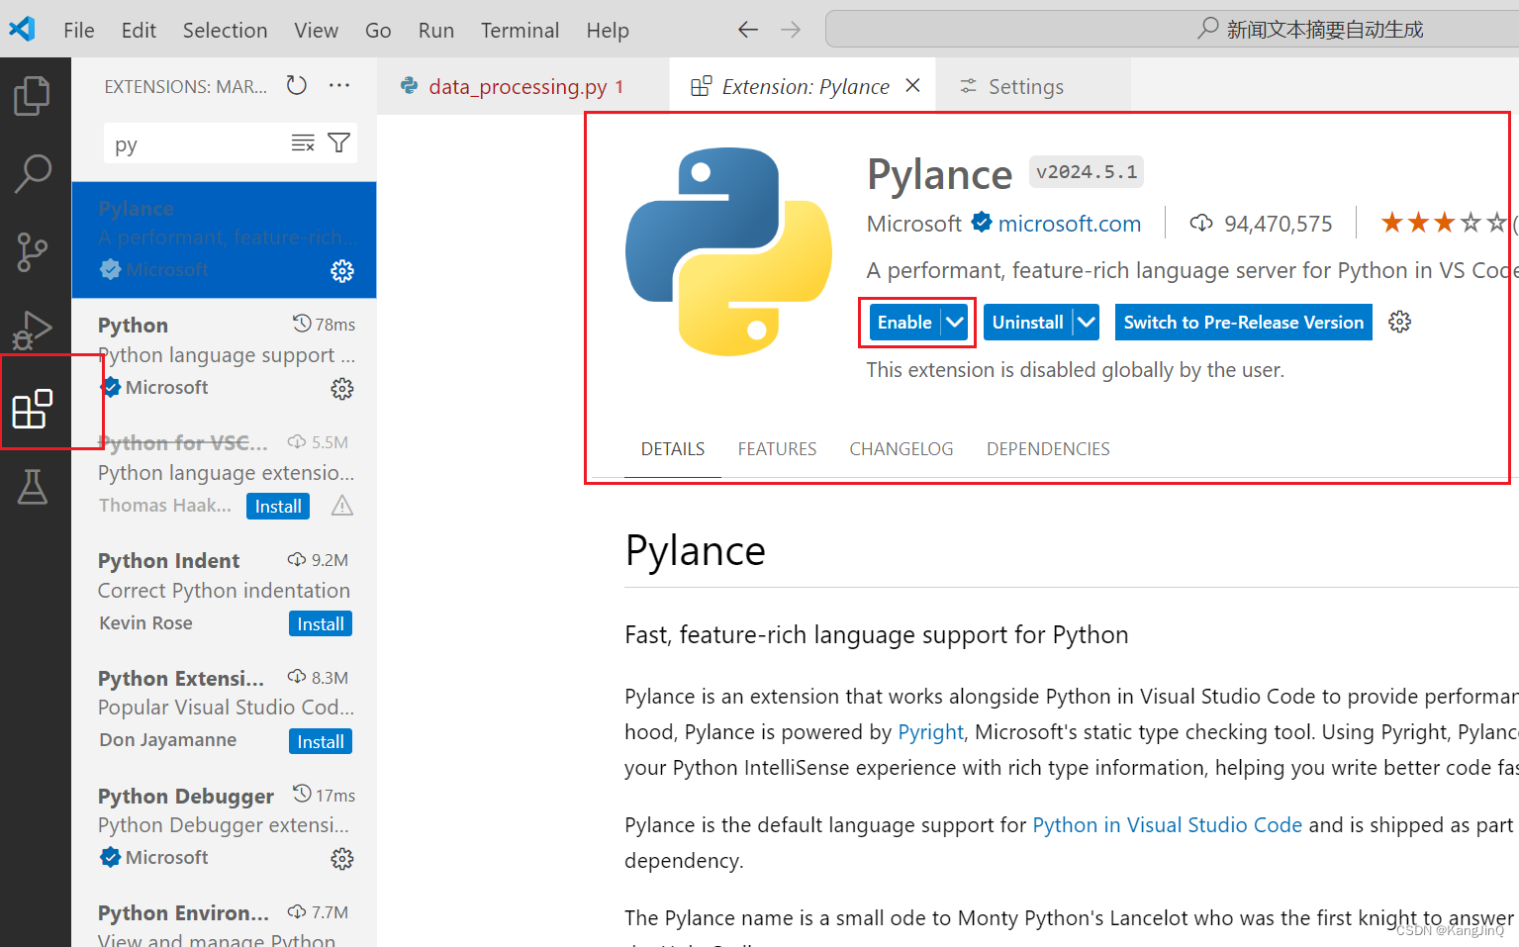Click the title bar command center search box
The image size is (1519, 947).
pos(1173,30)
